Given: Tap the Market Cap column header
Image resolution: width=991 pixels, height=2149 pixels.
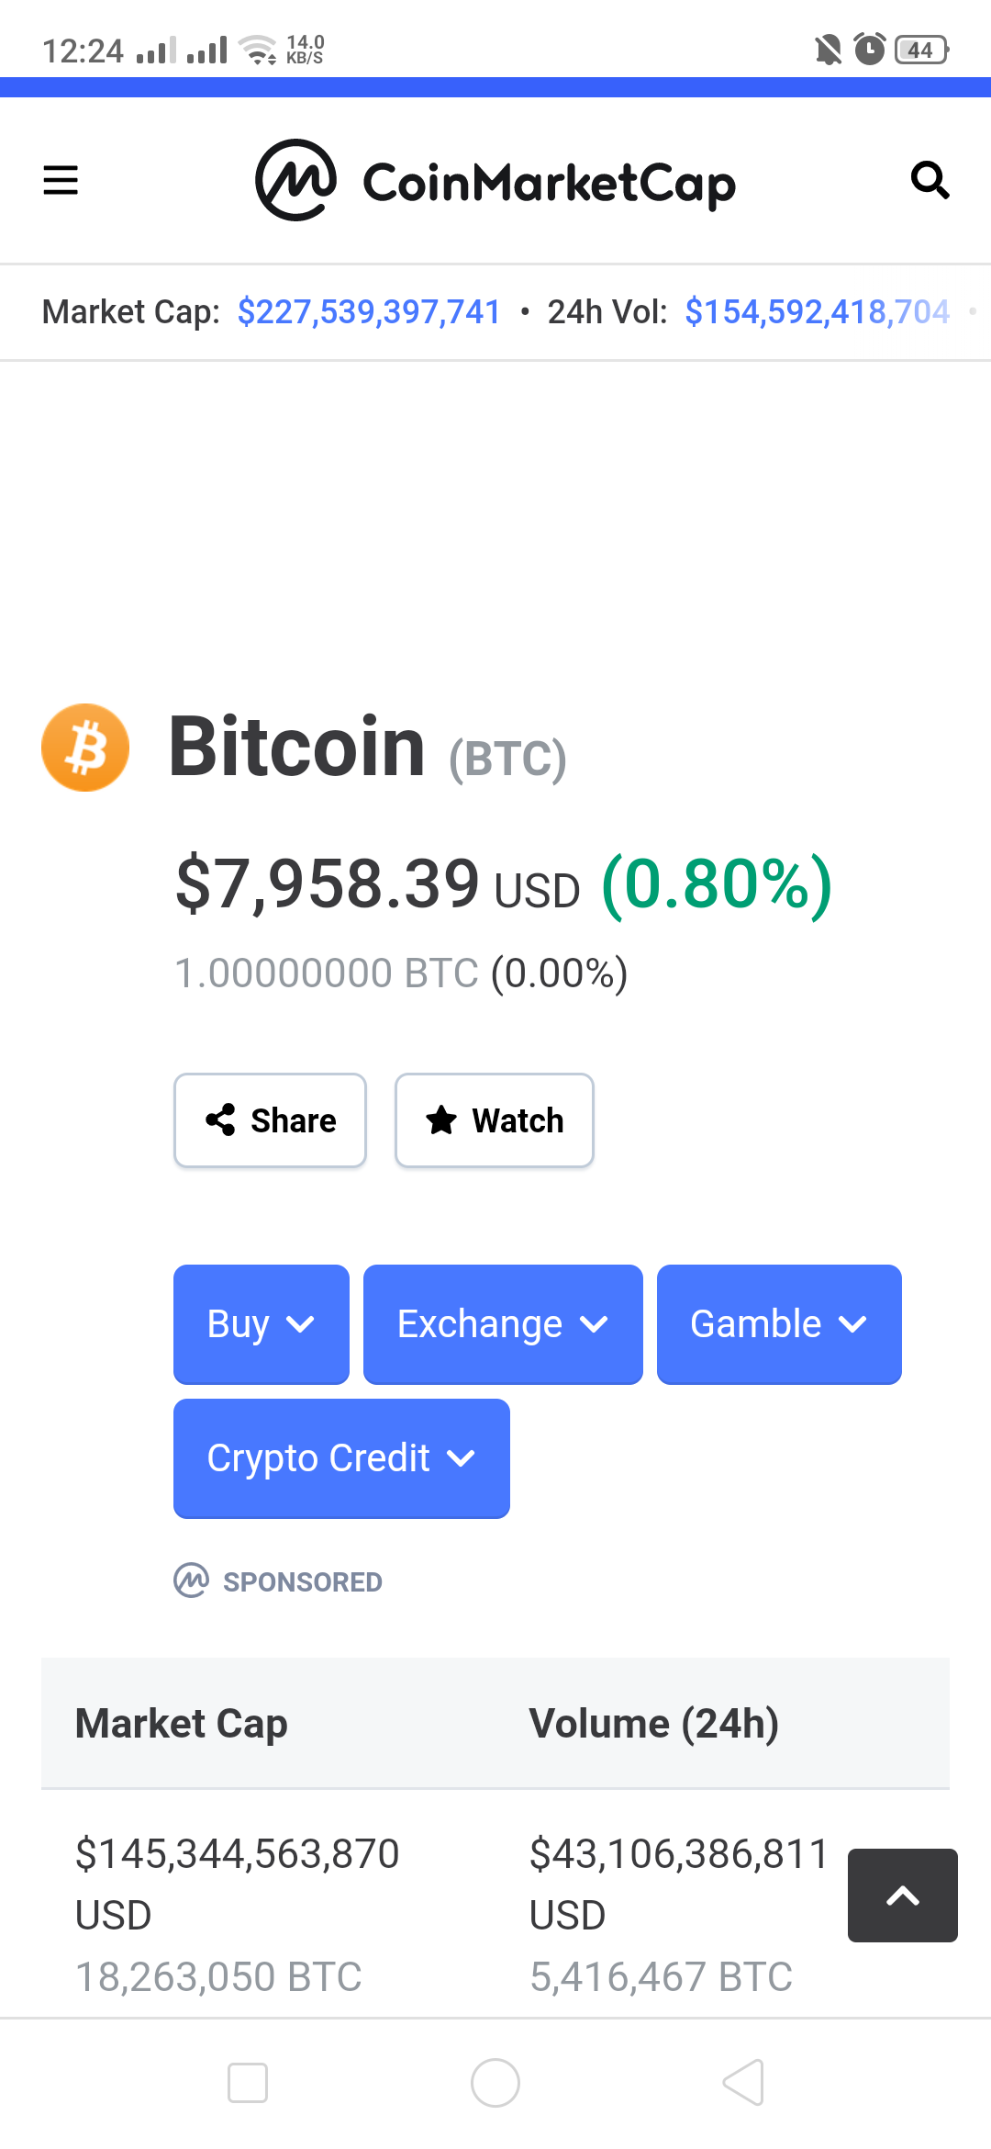Looking at the screenshot, I should pos(182,1724).
